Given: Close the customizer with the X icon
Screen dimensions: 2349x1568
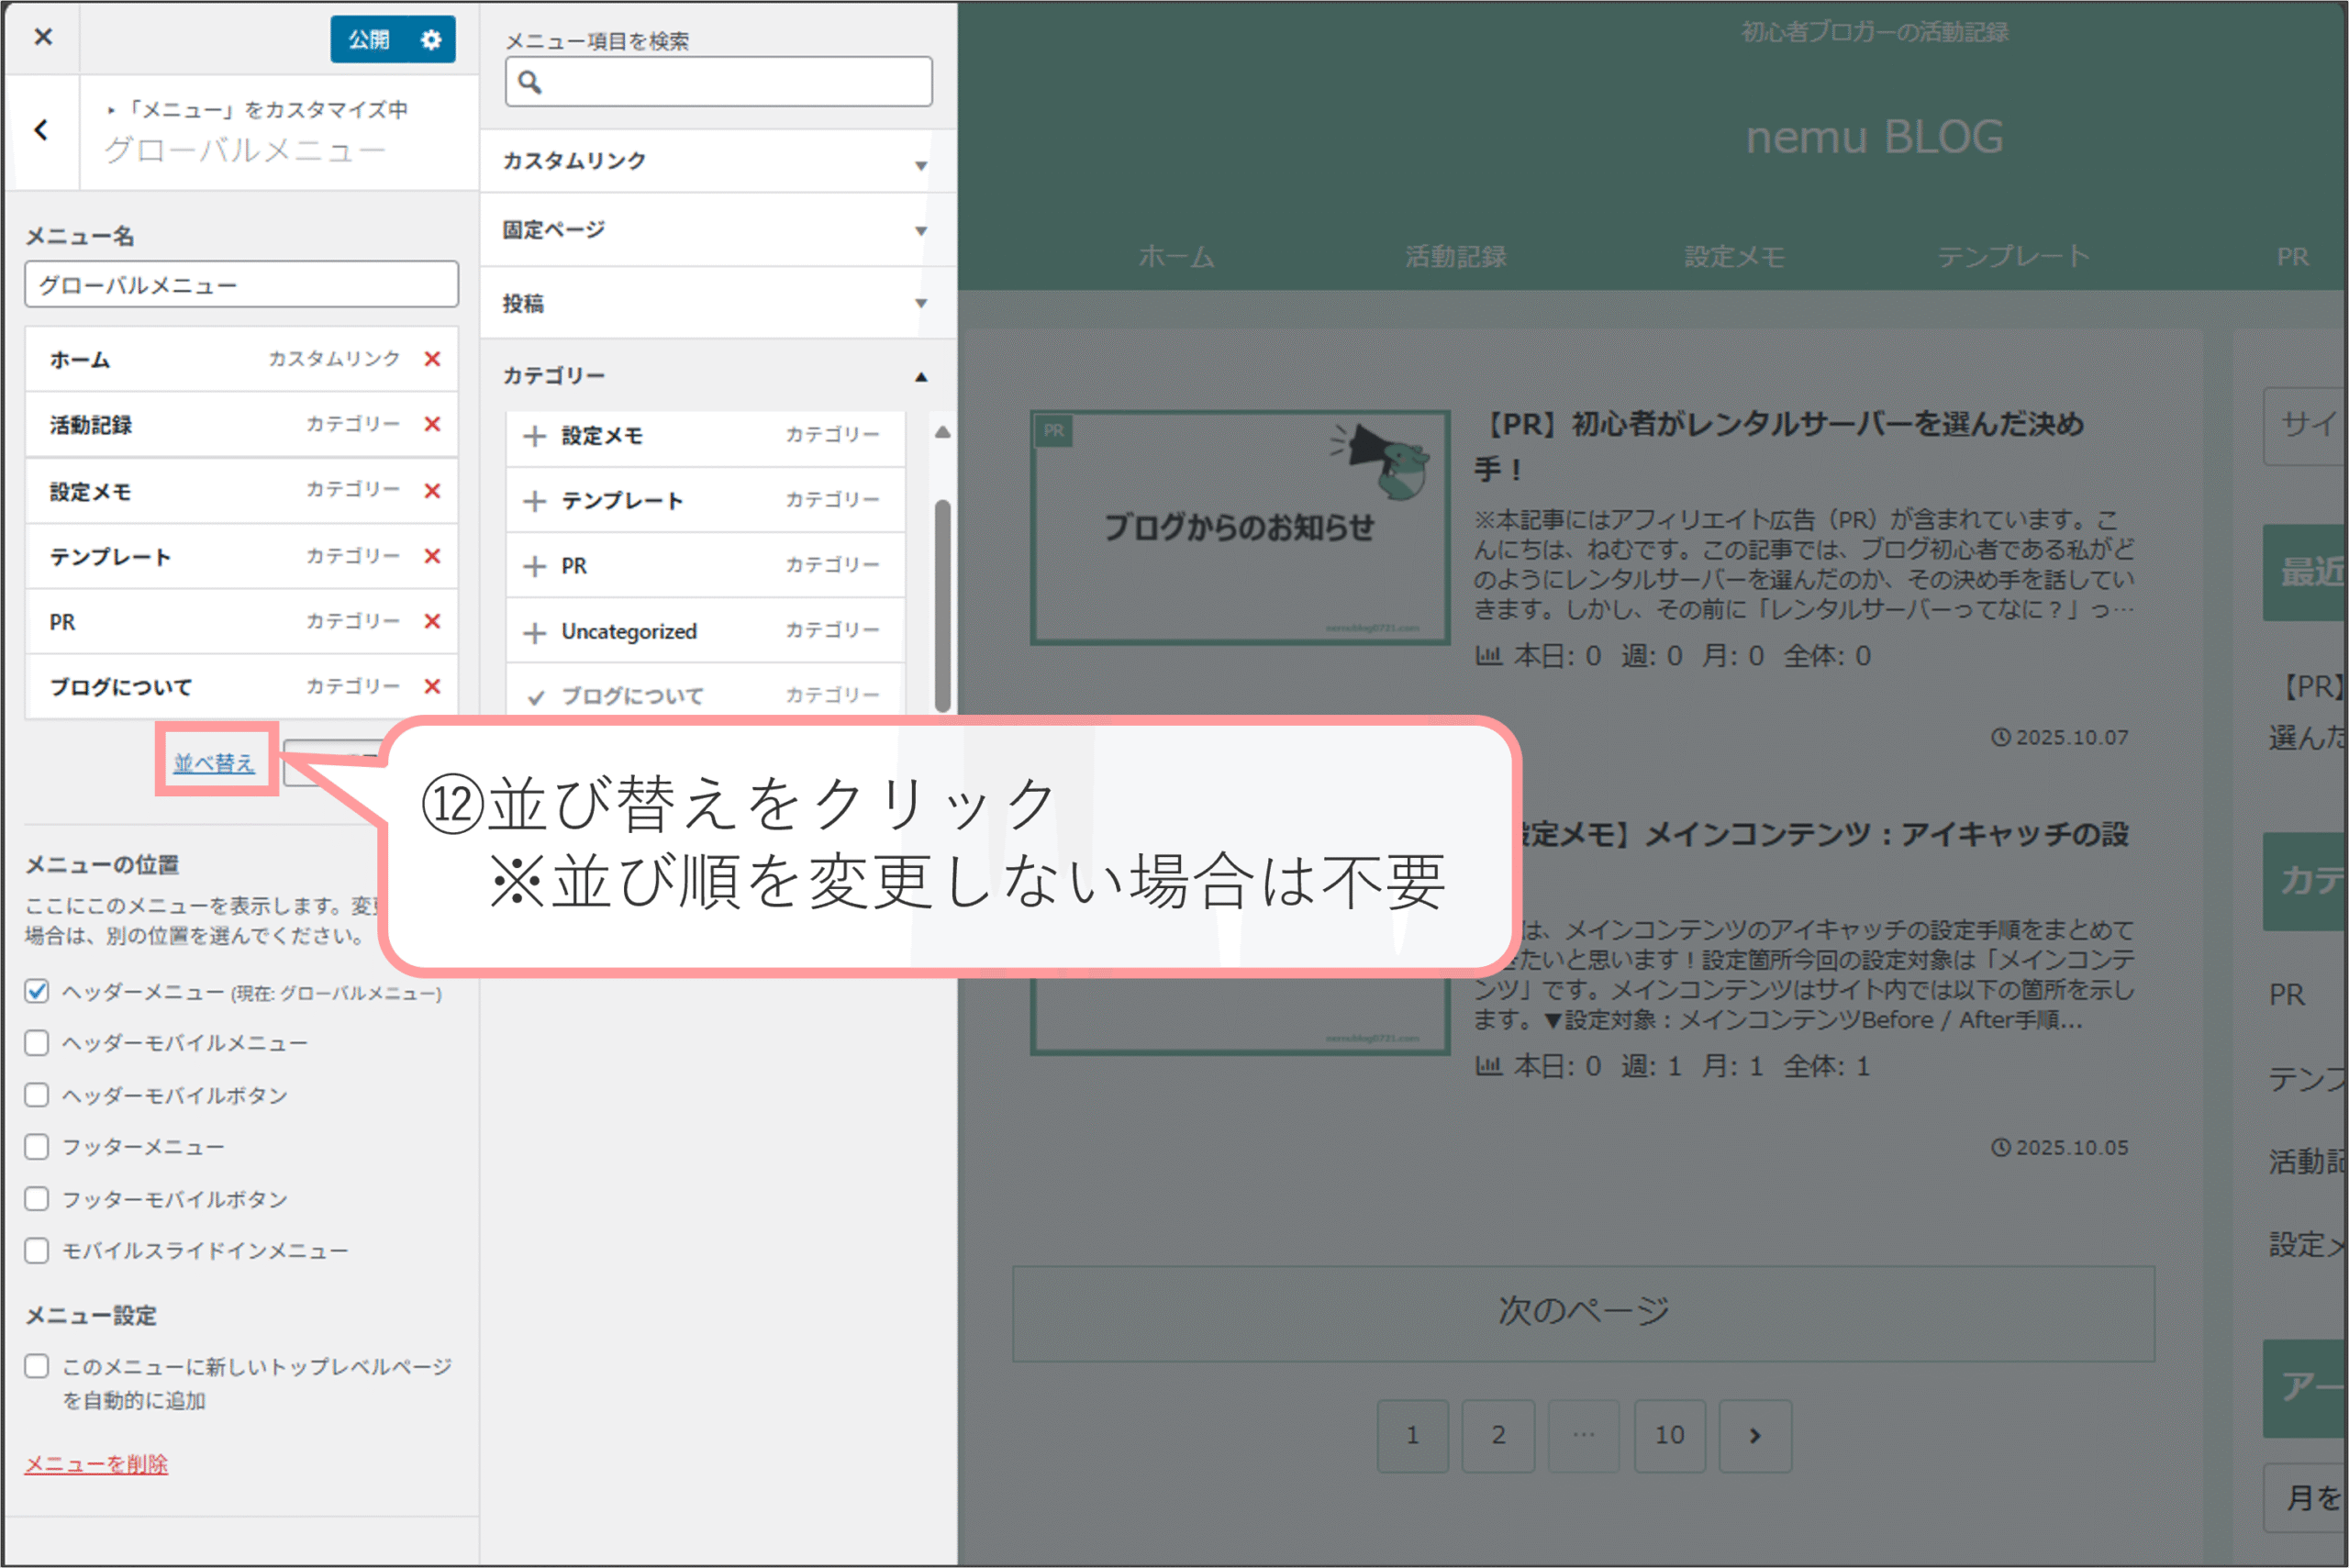Looking at the screenshot, I should tap(43, 38).
